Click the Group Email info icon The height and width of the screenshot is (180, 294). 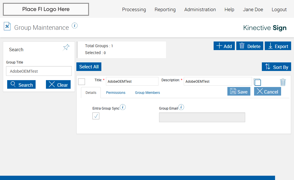pyautogui.click(x=181, y=107)
